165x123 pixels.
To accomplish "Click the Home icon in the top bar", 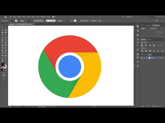I will point(5,17).
